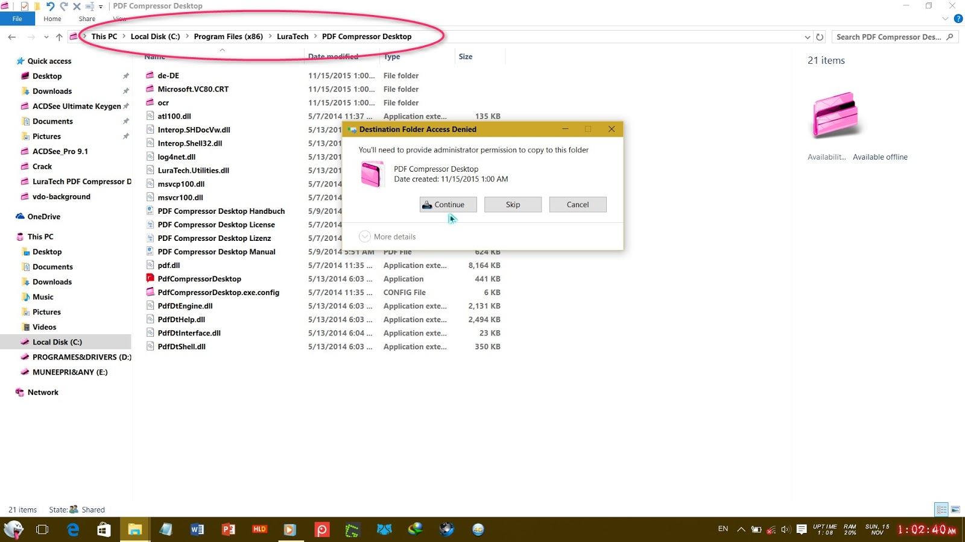Click the Redo icon in the Quick Access Toolbar

point(63,5)
